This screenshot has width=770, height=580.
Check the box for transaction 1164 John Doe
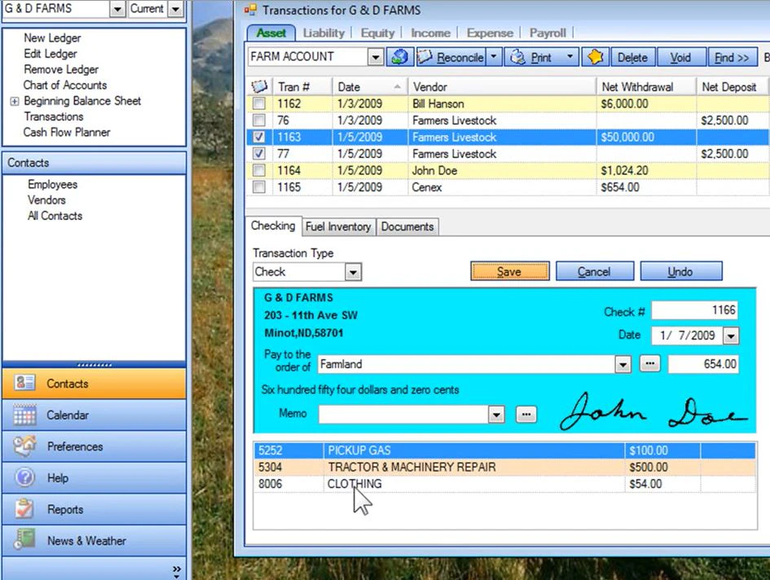(x=258, y=170)
